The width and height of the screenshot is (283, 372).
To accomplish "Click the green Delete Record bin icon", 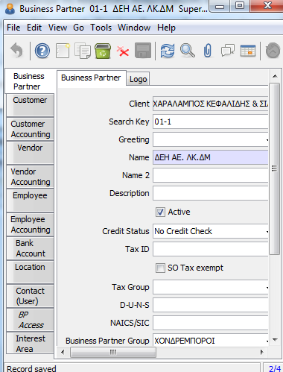I will coord(103,51).
